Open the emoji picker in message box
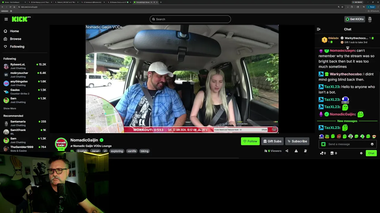Screen dimensions: 380x213 pos(372,144)
